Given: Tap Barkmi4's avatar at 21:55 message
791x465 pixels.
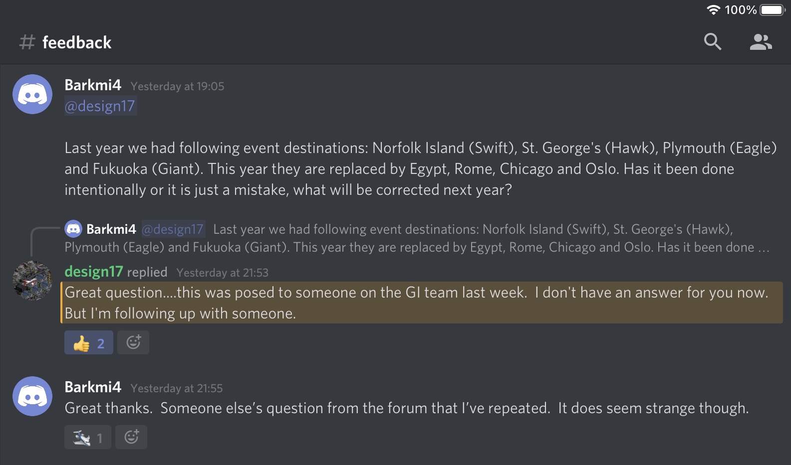Looking at the screenshot, I should [x=32, y=396].
